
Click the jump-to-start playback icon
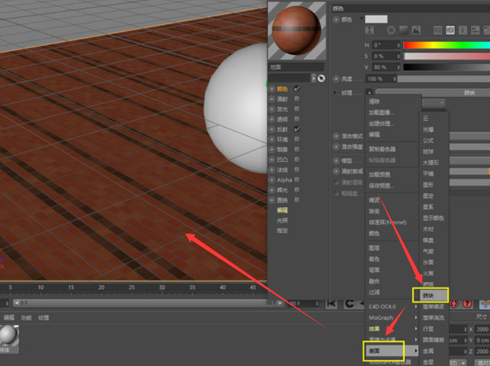pos(332,302)
